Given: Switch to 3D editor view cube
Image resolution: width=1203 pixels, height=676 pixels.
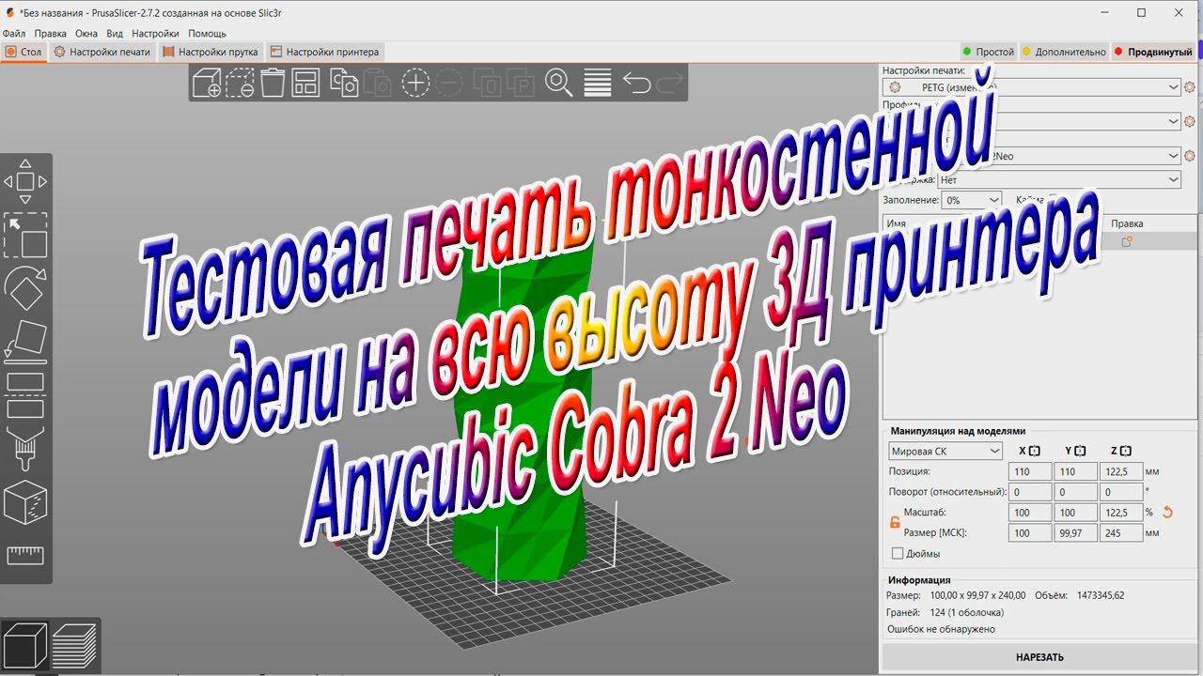Looking at the screenshot, I should click(25, 645).
